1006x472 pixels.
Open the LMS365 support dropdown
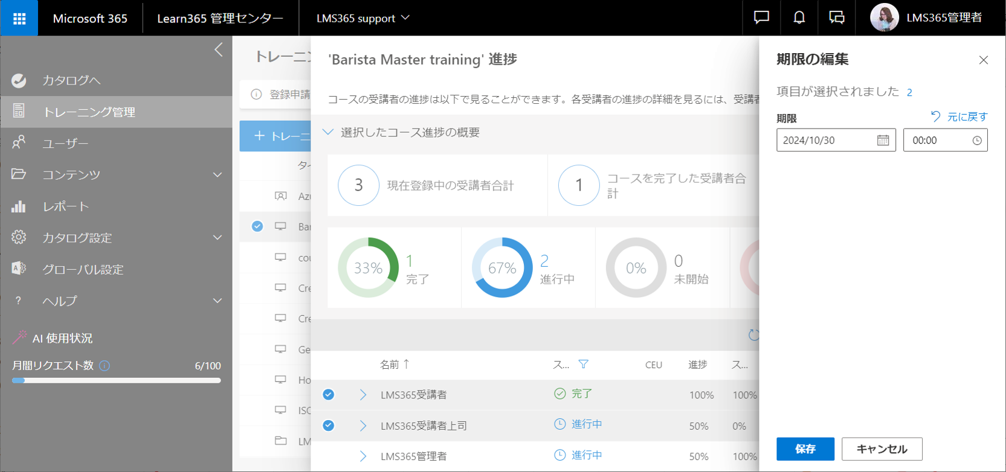tap(363, 18)
